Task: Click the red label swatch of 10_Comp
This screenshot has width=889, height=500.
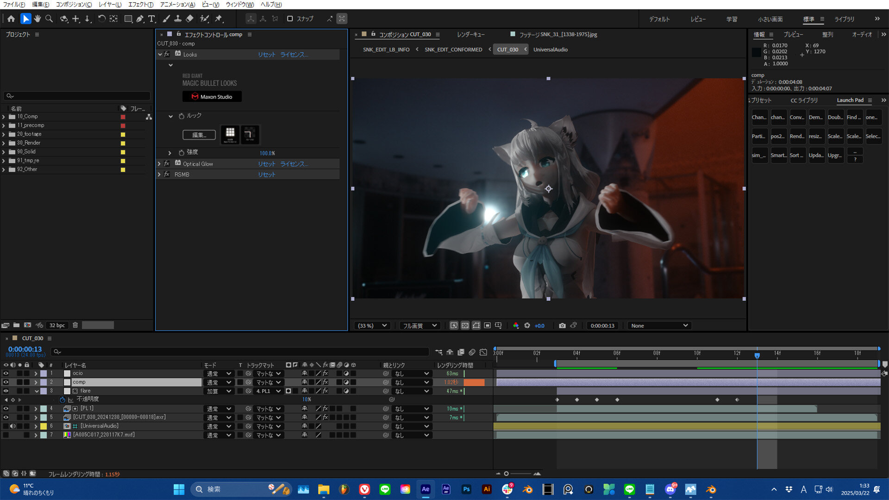Action: (123, 117)
